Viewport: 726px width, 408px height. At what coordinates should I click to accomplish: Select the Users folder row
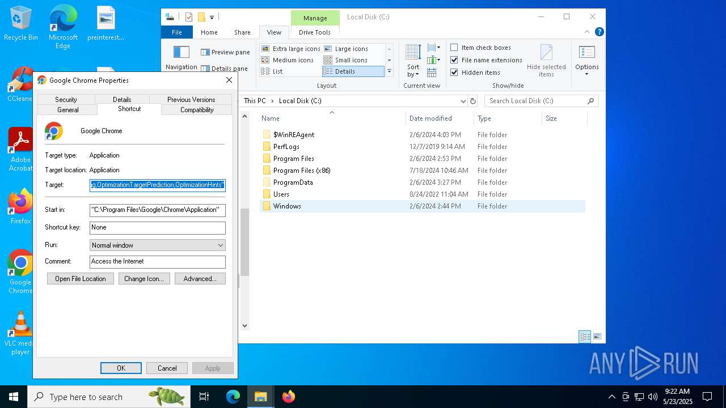(x=423, y=194)
